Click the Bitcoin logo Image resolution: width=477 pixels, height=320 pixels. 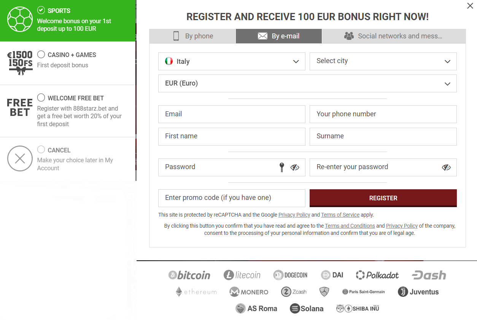tap(189, 275)
